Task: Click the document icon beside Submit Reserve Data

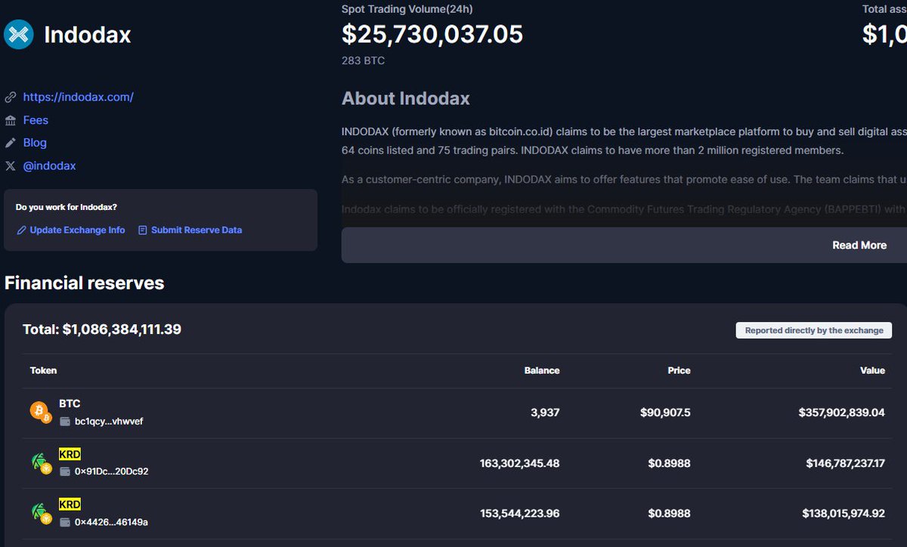Action: tap(143, 230)
